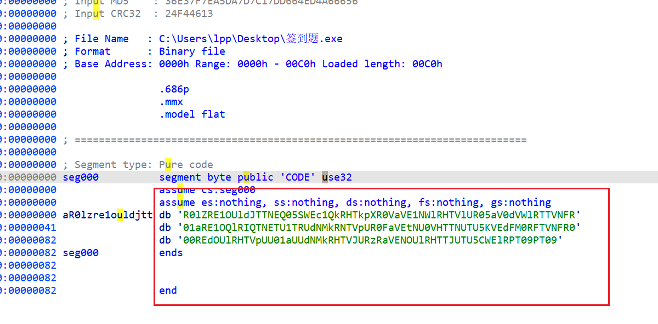
Task: Select the seg000 segment name
Action: click(80, 177)
